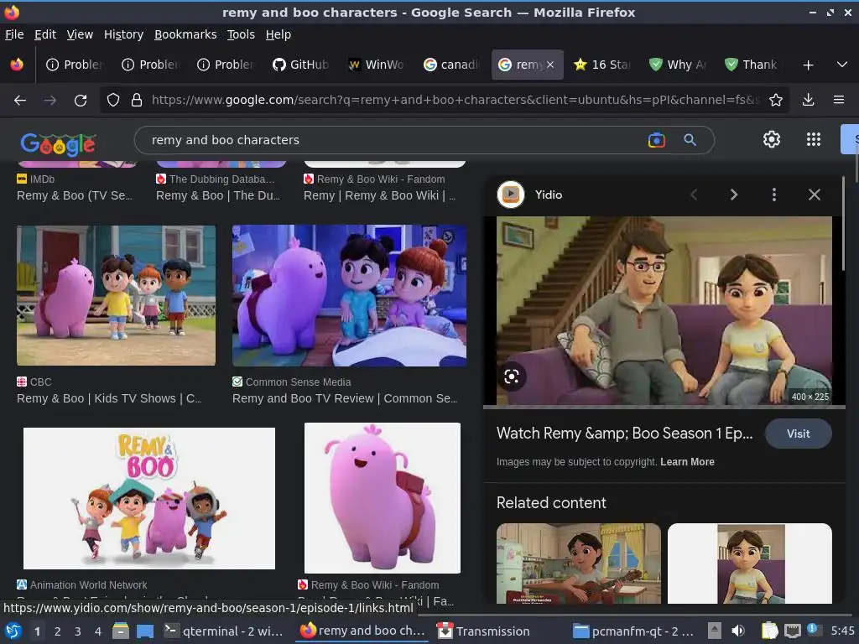Open CBC image of Remy with three kids outside
Viewport: 859px width, 644px height.
coord(116,295)
